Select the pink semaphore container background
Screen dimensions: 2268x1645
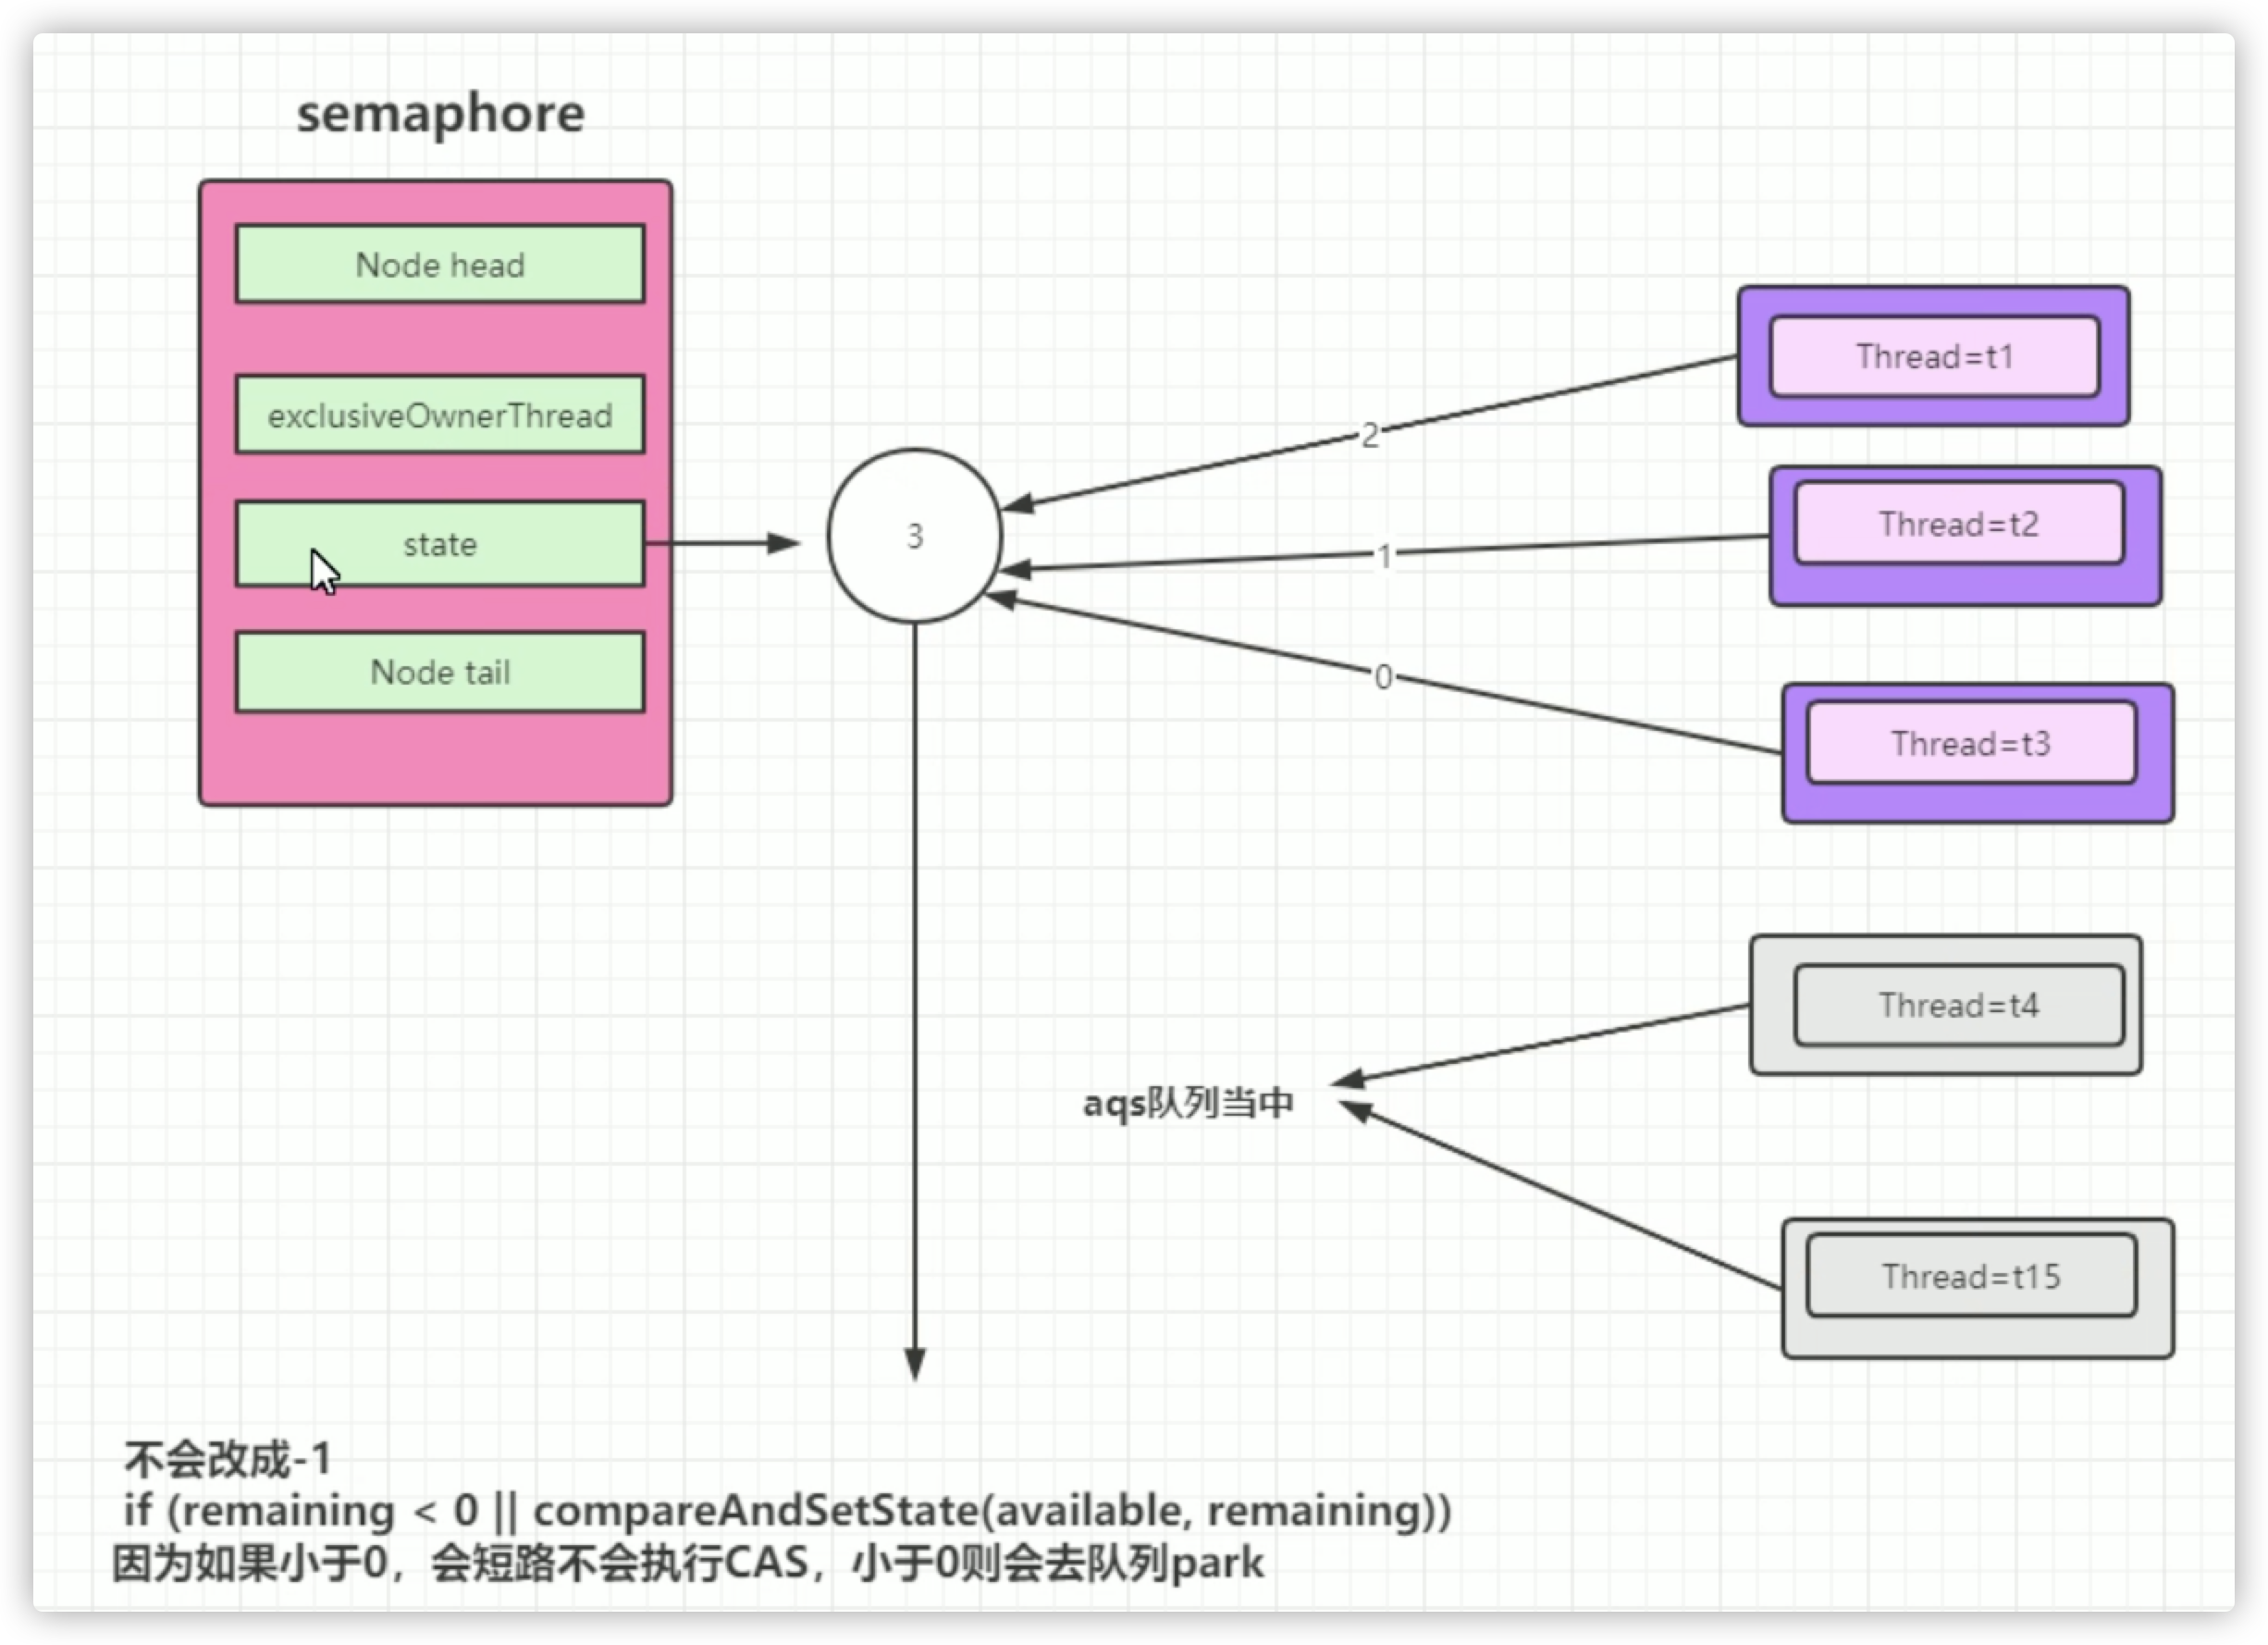[435, 758]
